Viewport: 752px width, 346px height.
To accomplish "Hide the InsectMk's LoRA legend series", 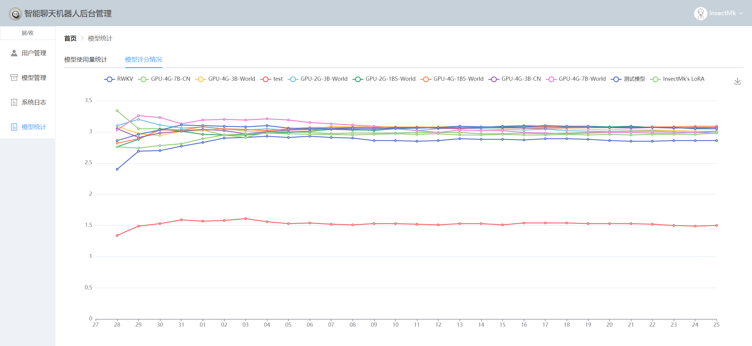I will pyautogui.click(x=677, y=79).
